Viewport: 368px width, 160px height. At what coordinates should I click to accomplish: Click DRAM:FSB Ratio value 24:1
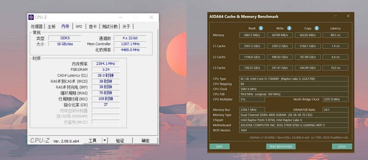(x=335, y=110)
